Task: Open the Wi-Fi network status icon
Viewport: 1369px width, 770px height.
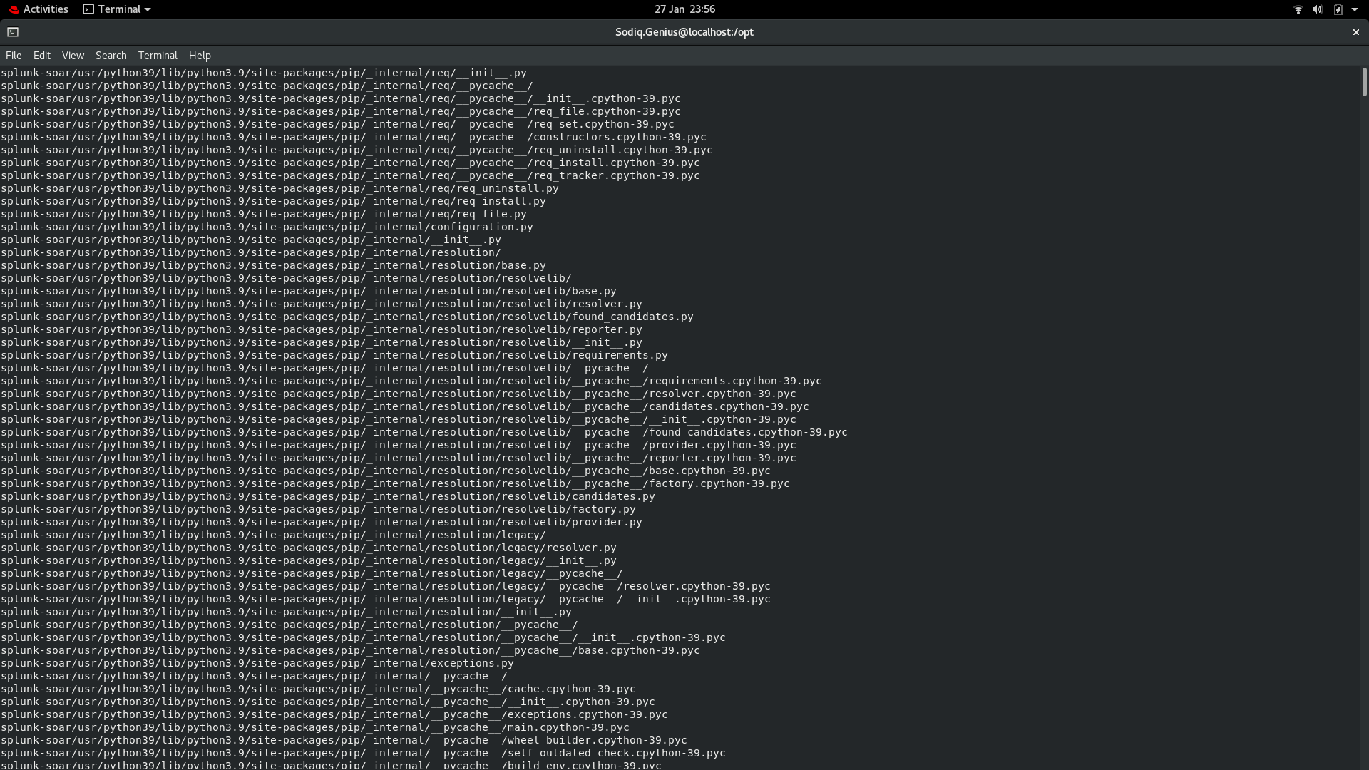Action: pyautogui.click(x=1298, y=9)
